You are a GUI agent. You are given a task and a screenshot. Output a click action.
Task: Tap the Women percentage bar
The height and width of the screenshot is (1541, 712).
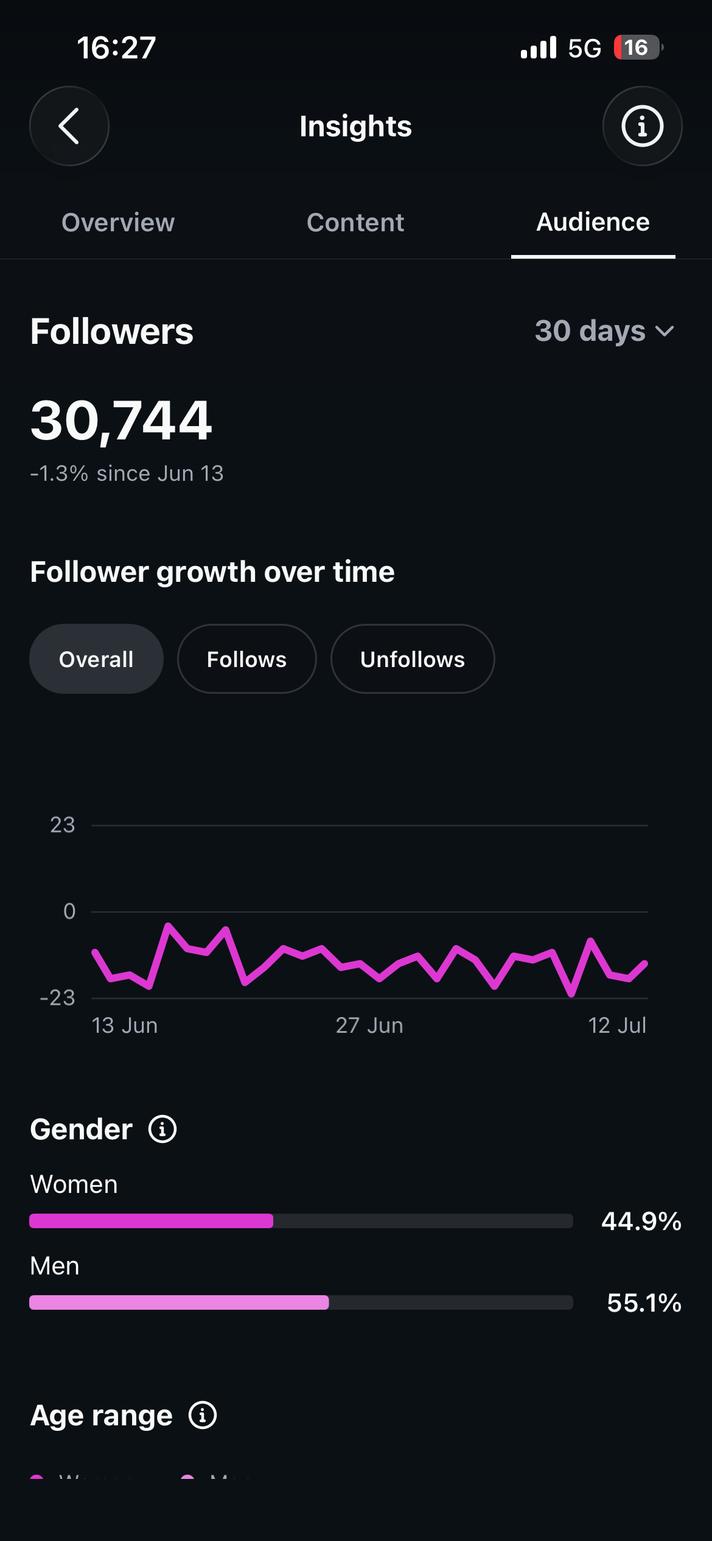(301, 1221)
